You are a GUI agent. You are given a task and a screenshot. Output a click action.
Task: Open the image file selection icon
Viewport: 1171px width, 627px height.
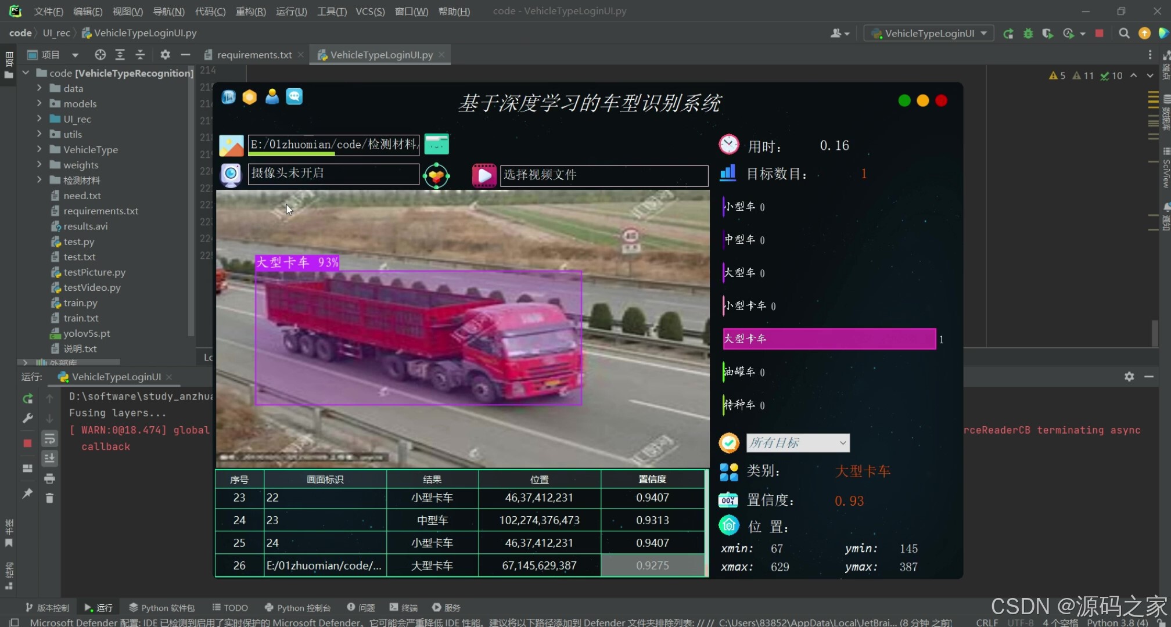232,145
